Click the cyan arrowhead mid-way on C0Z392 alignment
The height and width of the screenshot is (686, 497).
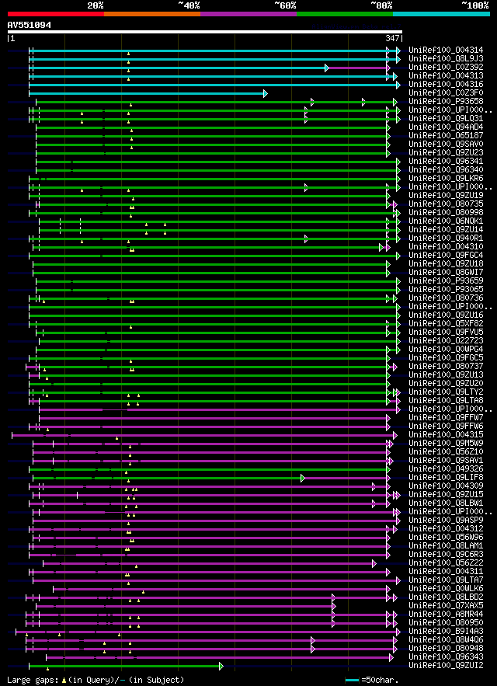pyautogui.click(x=326, y=68)
